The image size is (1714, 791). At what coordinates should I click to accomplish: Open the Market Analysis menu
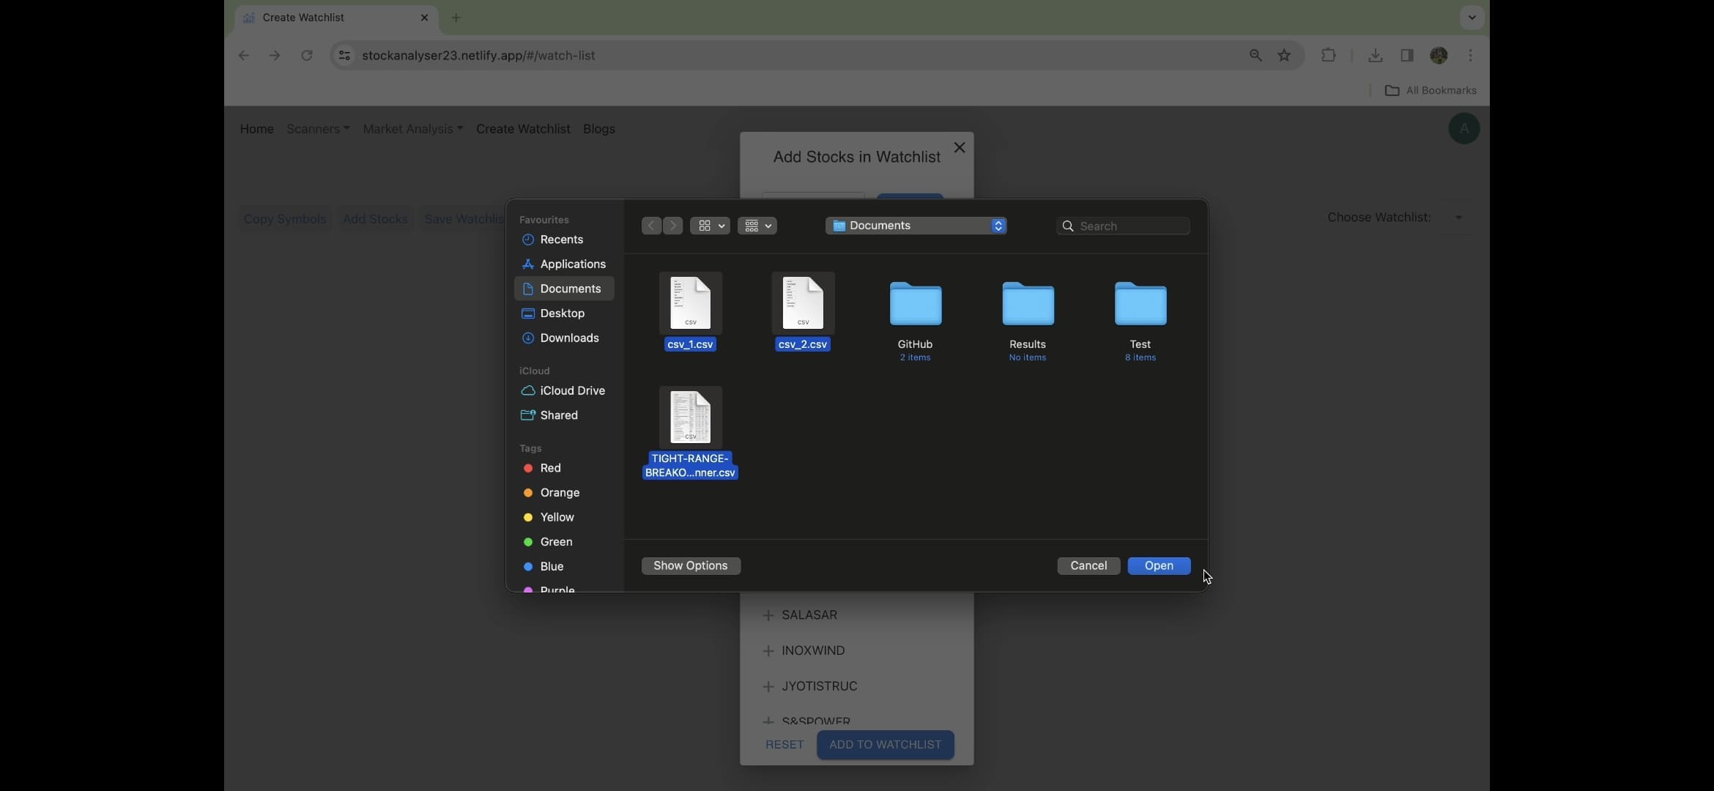[412, 129]
